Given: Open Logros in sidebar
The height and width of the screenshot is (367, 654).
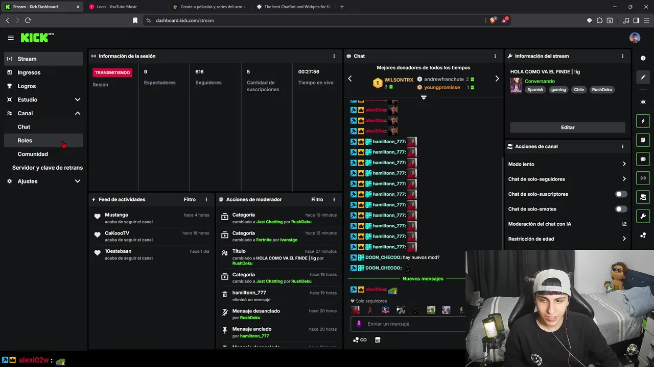Looking at the screenshot, I should 43,86.
